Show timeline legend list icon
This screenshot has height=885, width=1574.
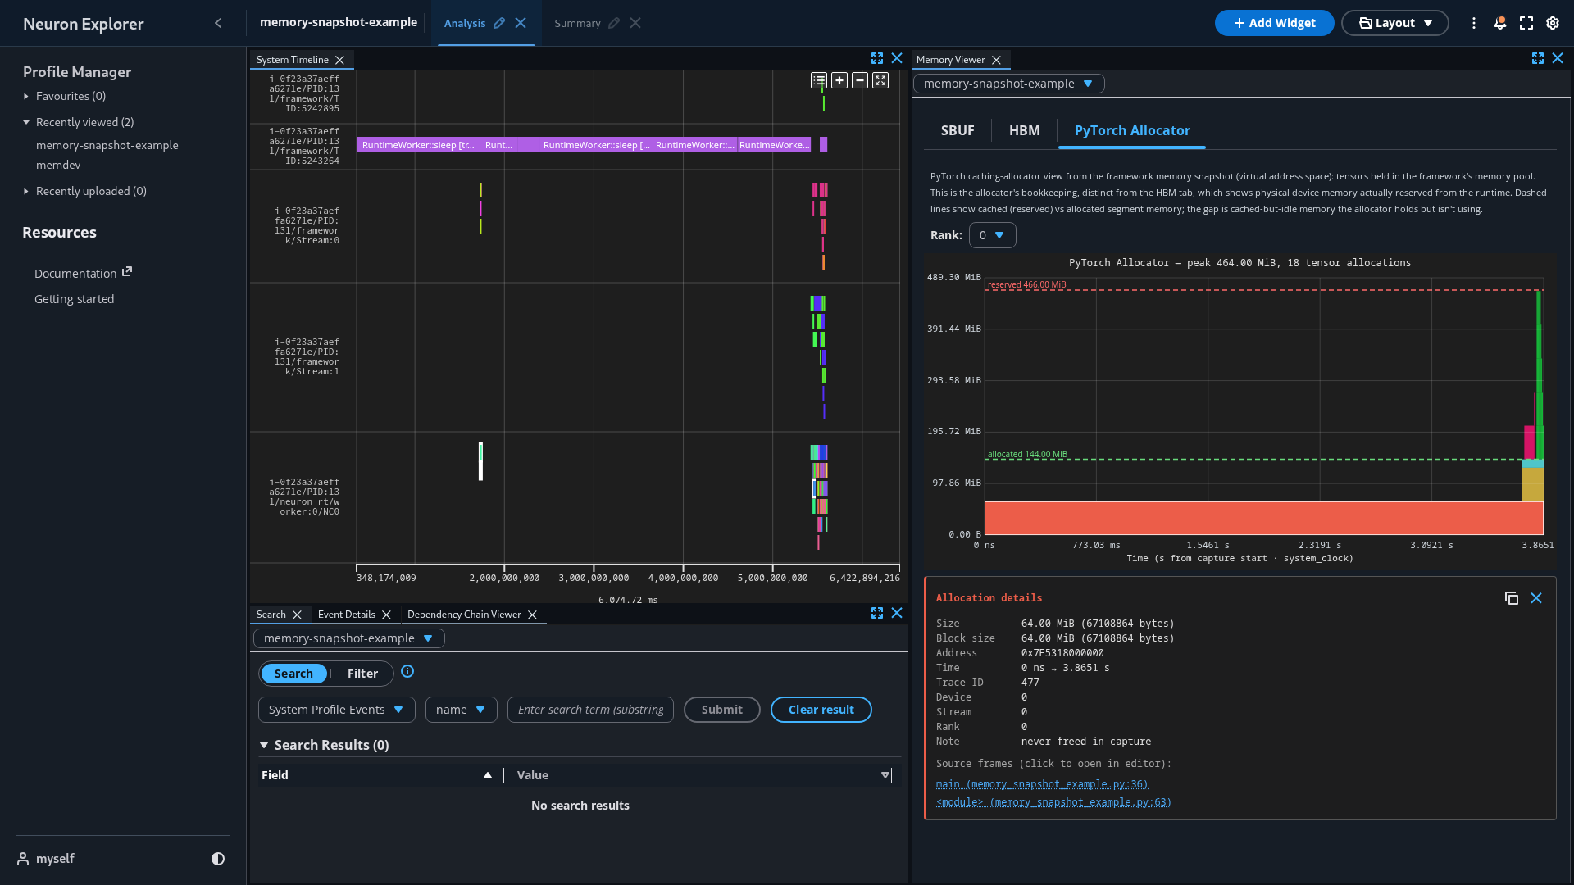pos(819,80)
